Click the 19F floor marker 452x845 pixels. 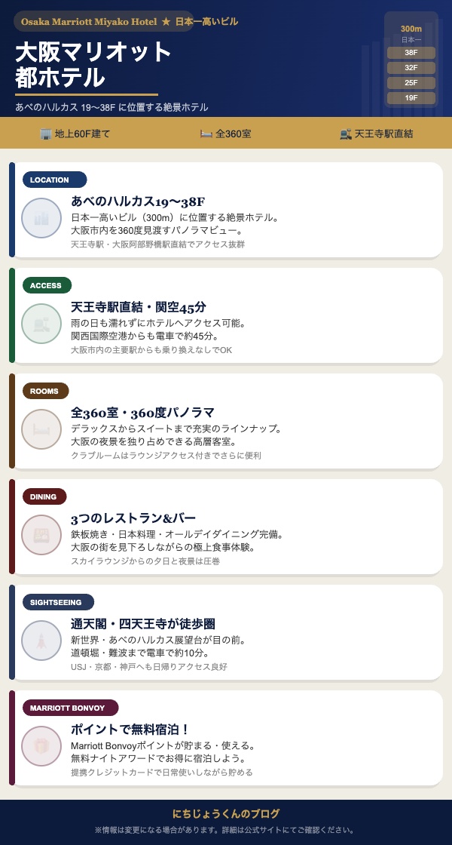411,98
